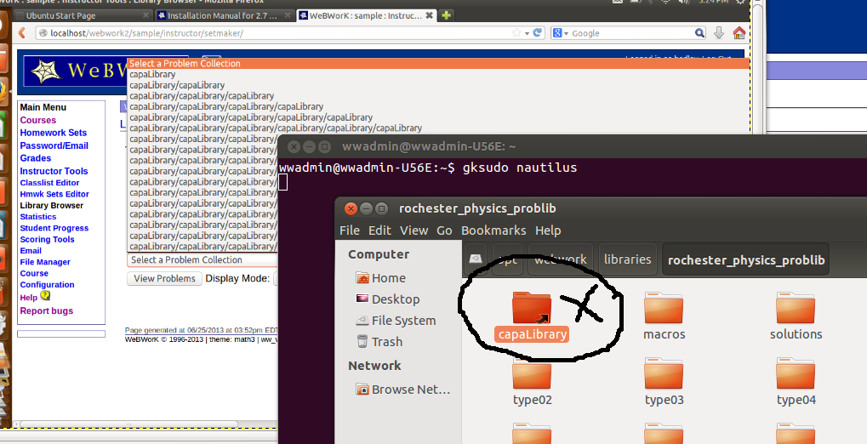Click the search magnifier in Google box
Image resolution: width=867 pixels, height=444 pixels.
pyautogui.click(x=699, y=33)
